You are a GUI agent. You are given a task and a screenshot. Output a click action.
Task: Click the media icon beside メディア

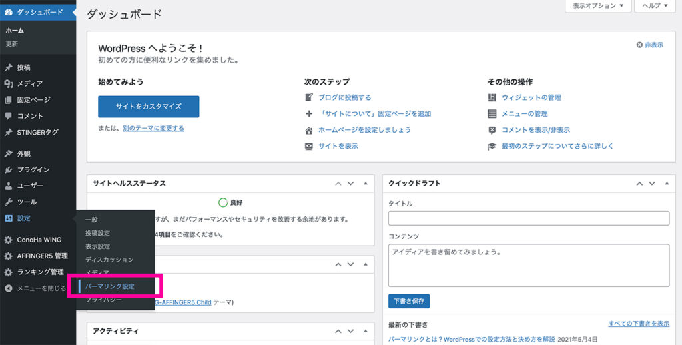(x=8, y=83)
